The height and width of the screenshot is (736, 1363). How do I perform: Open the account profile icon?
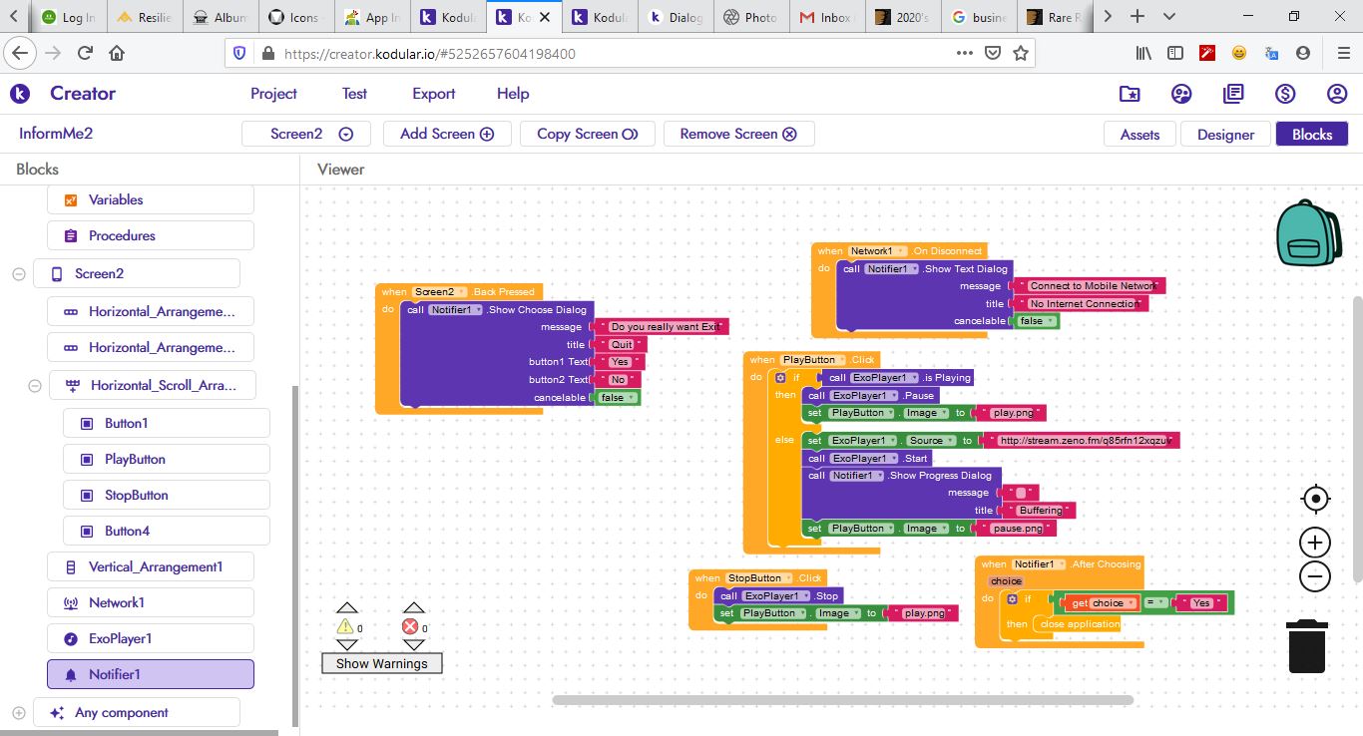[1337, 94]
